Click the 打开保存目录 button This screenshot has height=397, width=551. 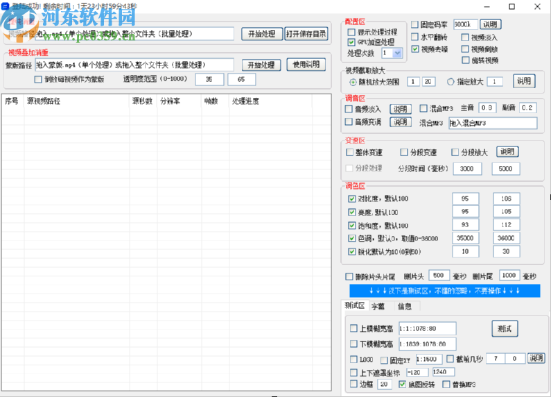(306, 34)
